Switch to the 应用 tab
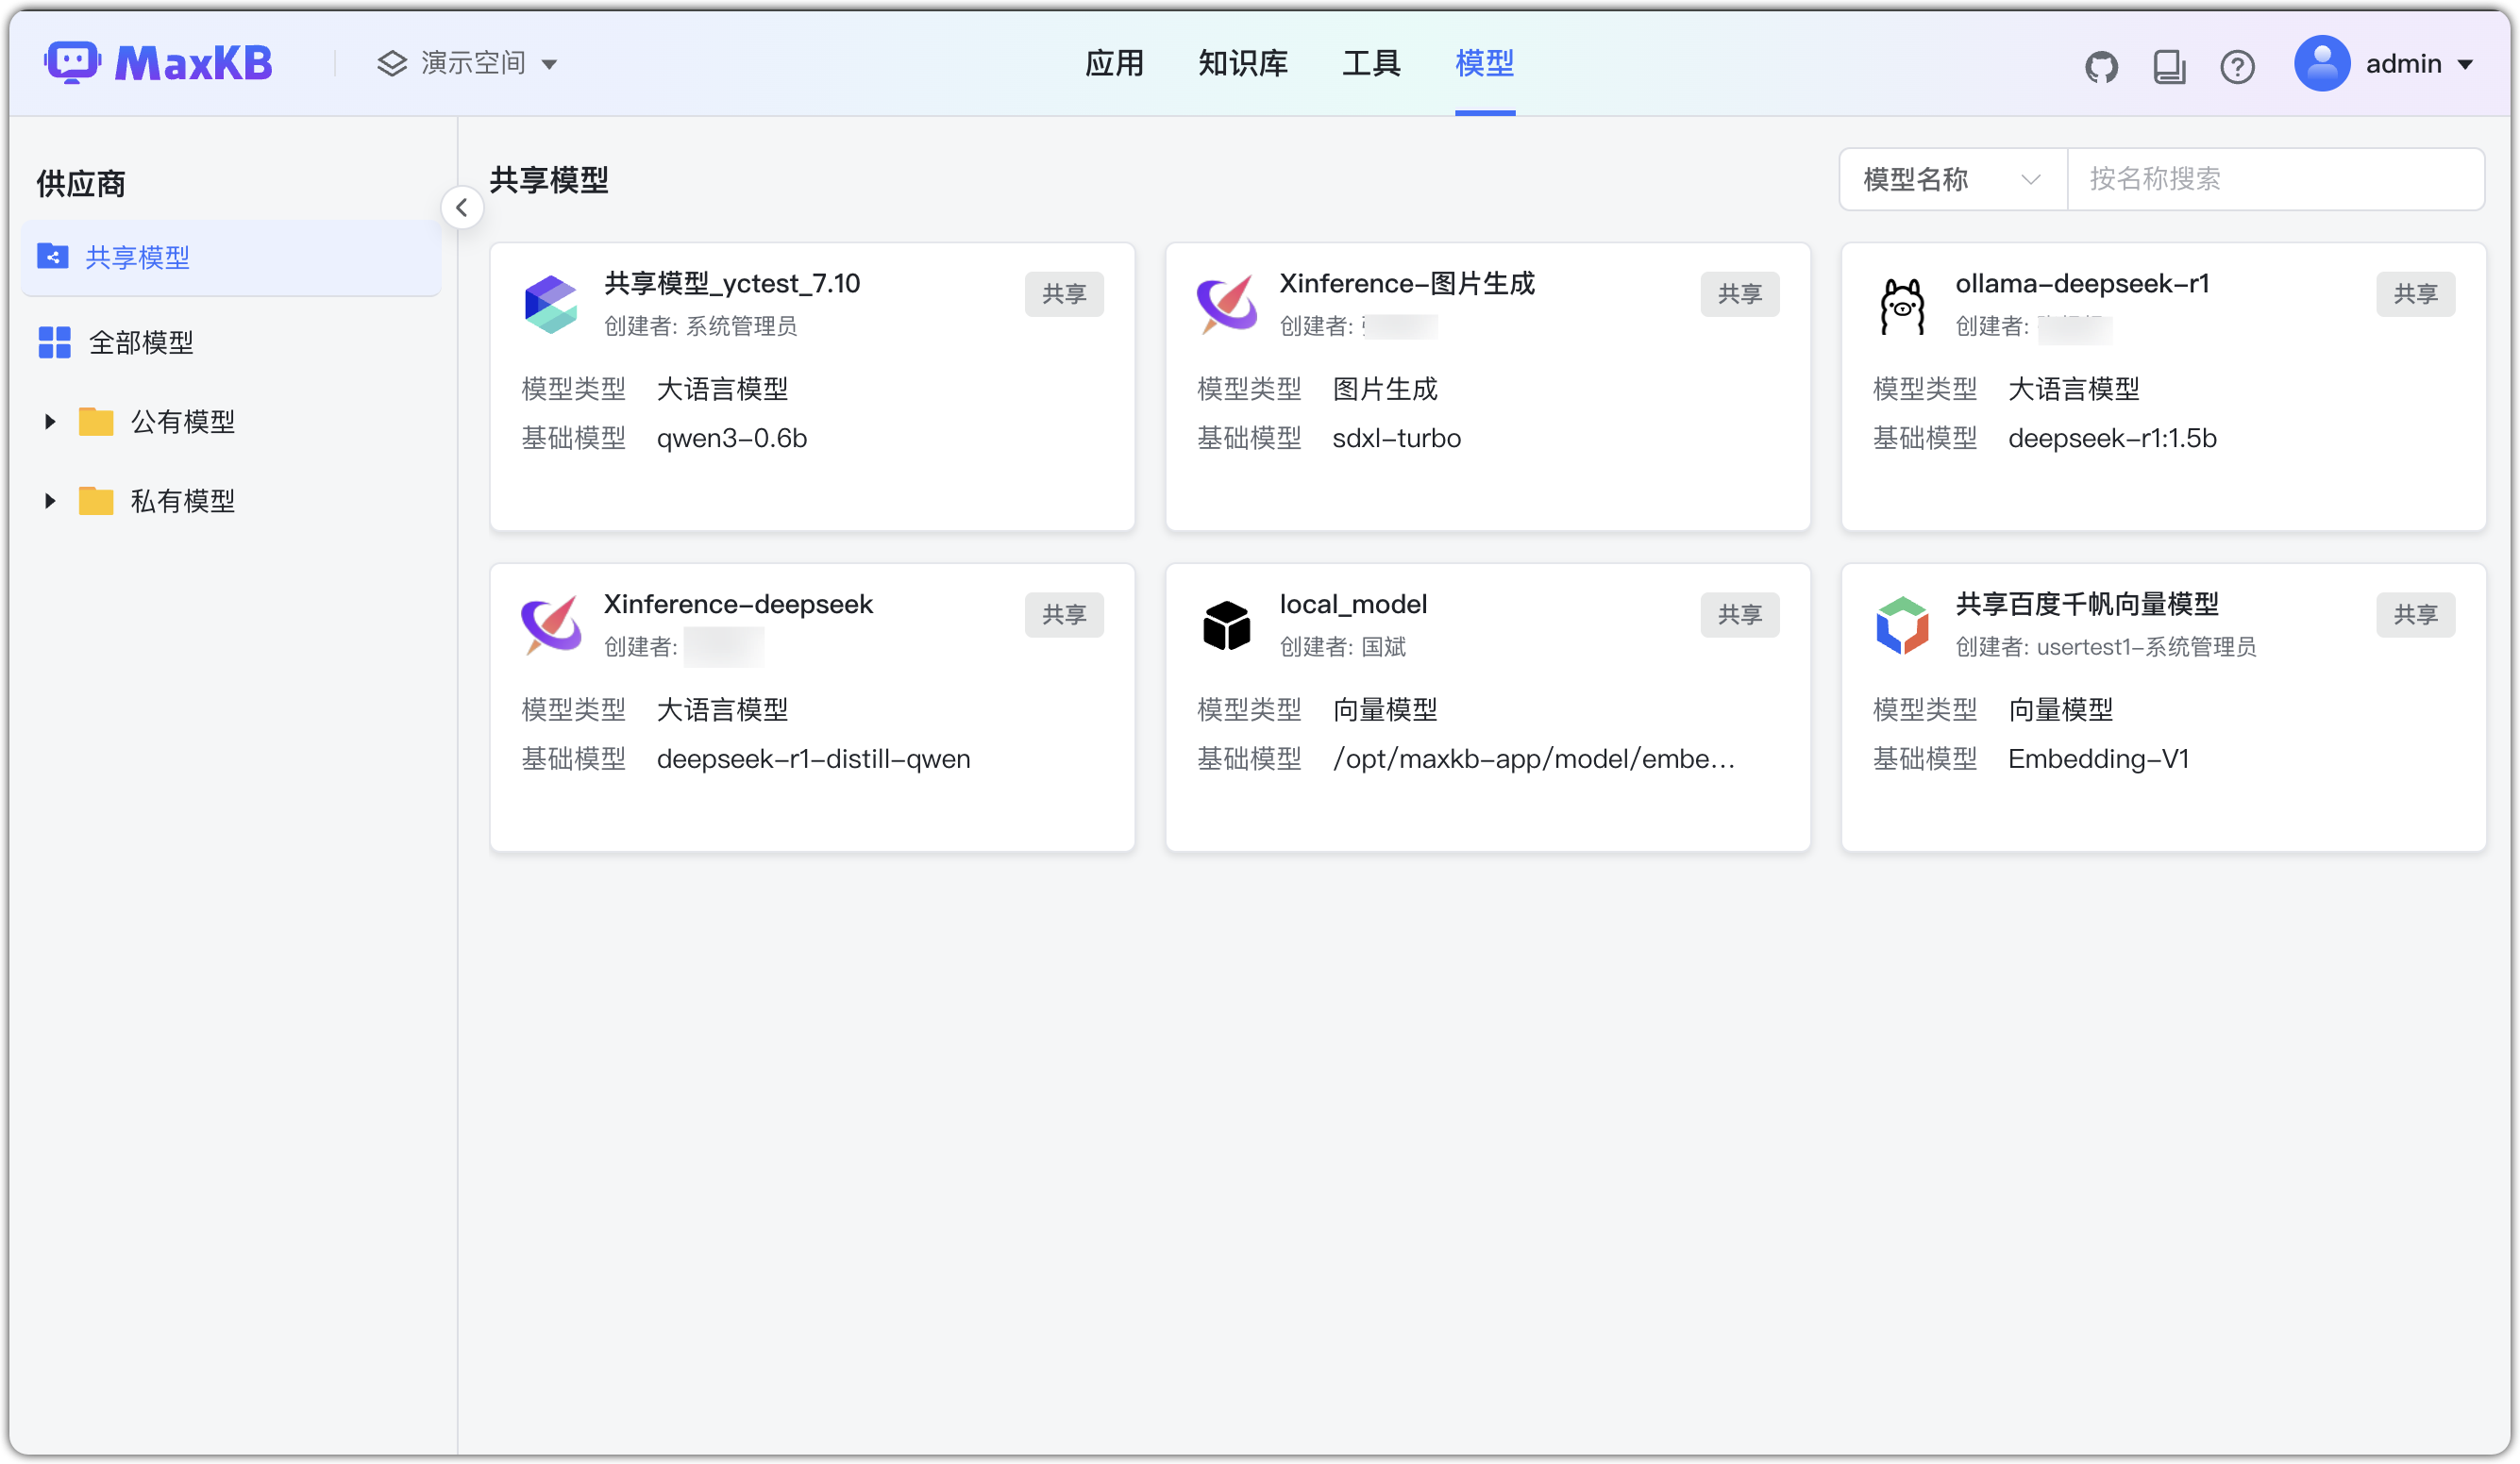Image resolution: width=2520 pixels, height=1464 pixels. tap(1114, 64)
